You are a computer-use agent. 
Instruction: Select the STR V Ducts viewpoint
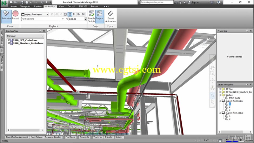click(234, 98)
